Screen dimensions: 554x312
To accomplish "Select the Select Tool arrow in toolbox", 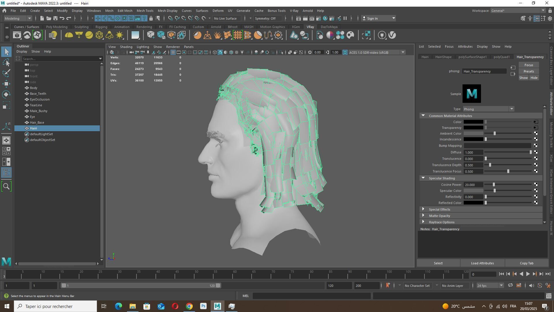I will (6, 52).
